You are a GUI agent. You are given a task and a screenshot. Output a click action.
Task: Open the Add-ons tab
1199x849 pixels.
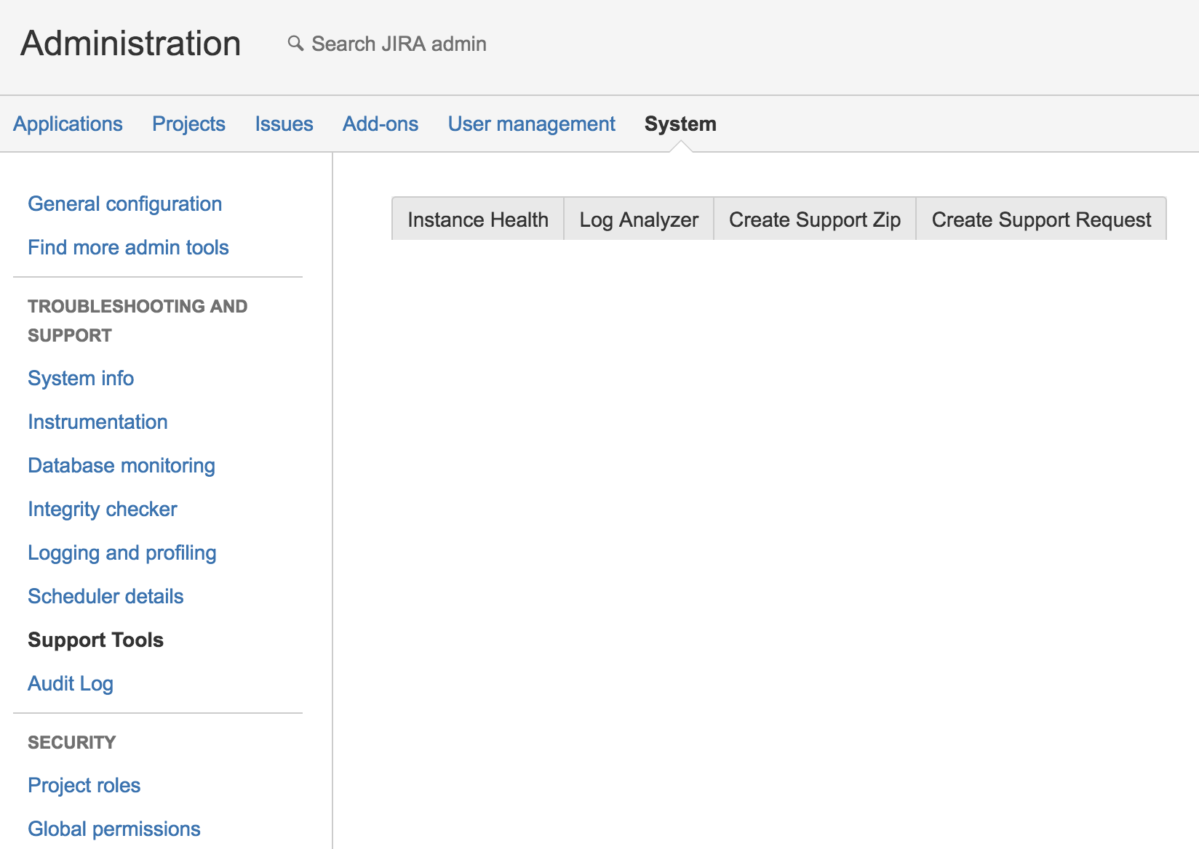pos(381,124)
